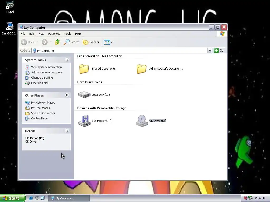Viewport: 270px width, 202px height.
Task: Click the View system information icon
Action: pos(27,67)
